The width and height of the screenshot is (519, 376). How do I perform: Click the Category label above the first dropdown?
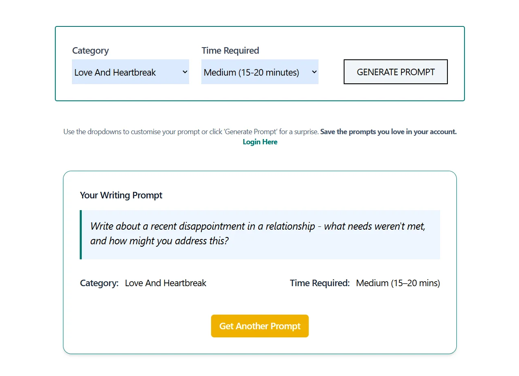coord(90,50)
